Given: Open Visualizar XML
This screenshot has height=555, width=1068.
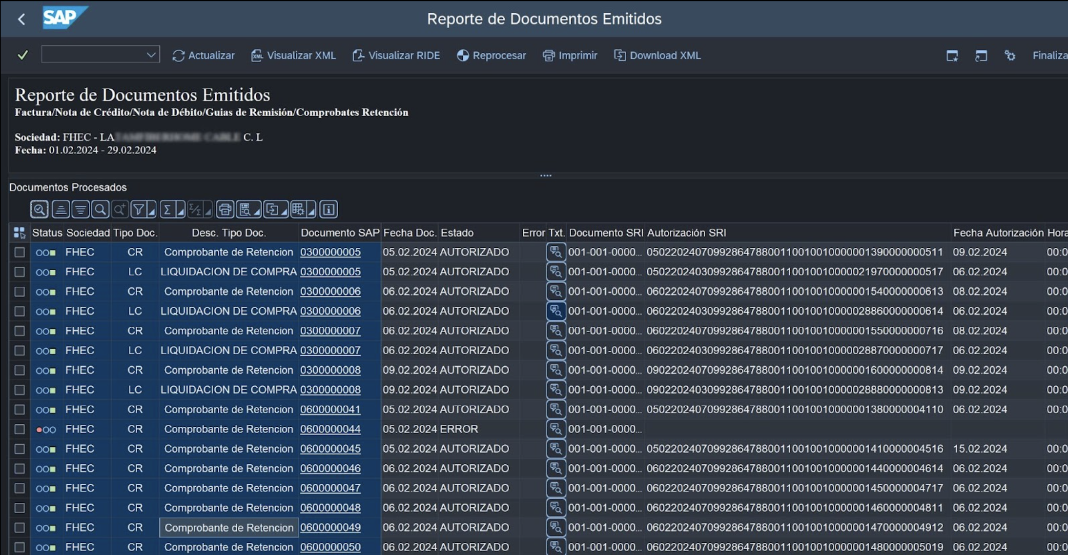Looking at the screenshot, I should [293, 55].
